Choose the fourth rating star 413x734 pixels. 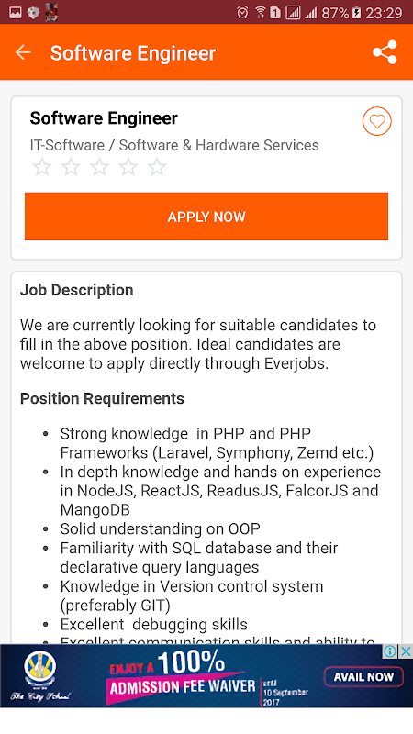click(x=128, y=167)
